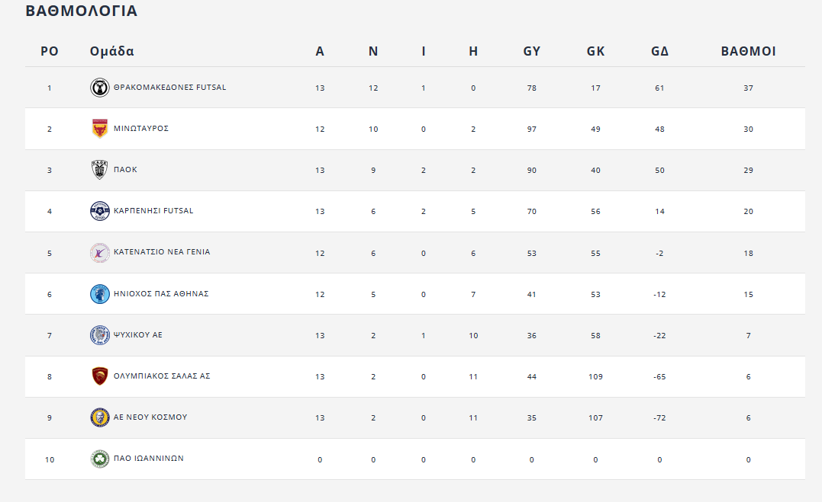Click the Ομάδα column header
The height and width of the screenshot is (502, 822).
[111, 52]
